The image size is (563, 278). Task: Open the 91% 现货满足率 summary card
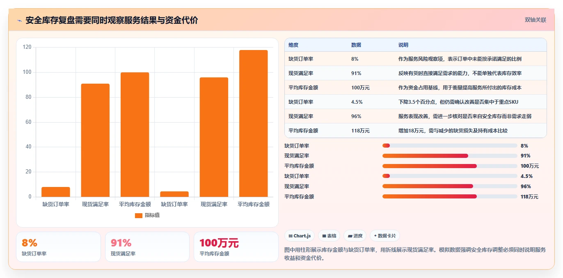click(x=147, y=247)
